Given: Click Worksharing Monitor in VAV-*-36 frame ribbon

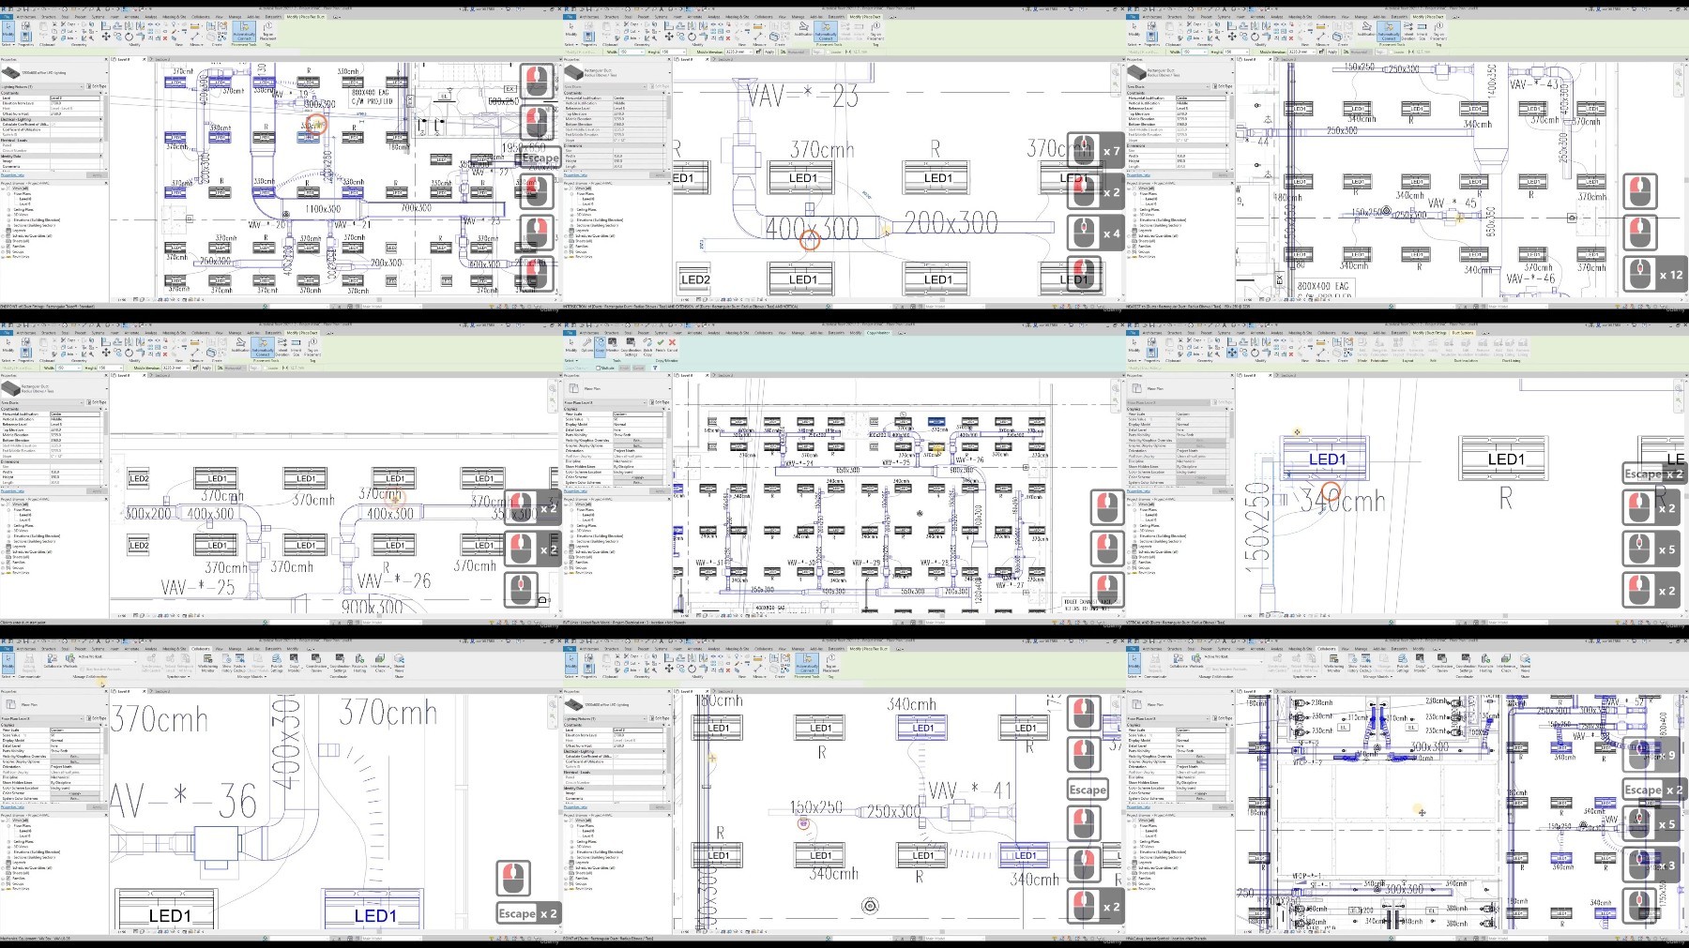Looking at the screenshot, I should click(x=207, y=665).
